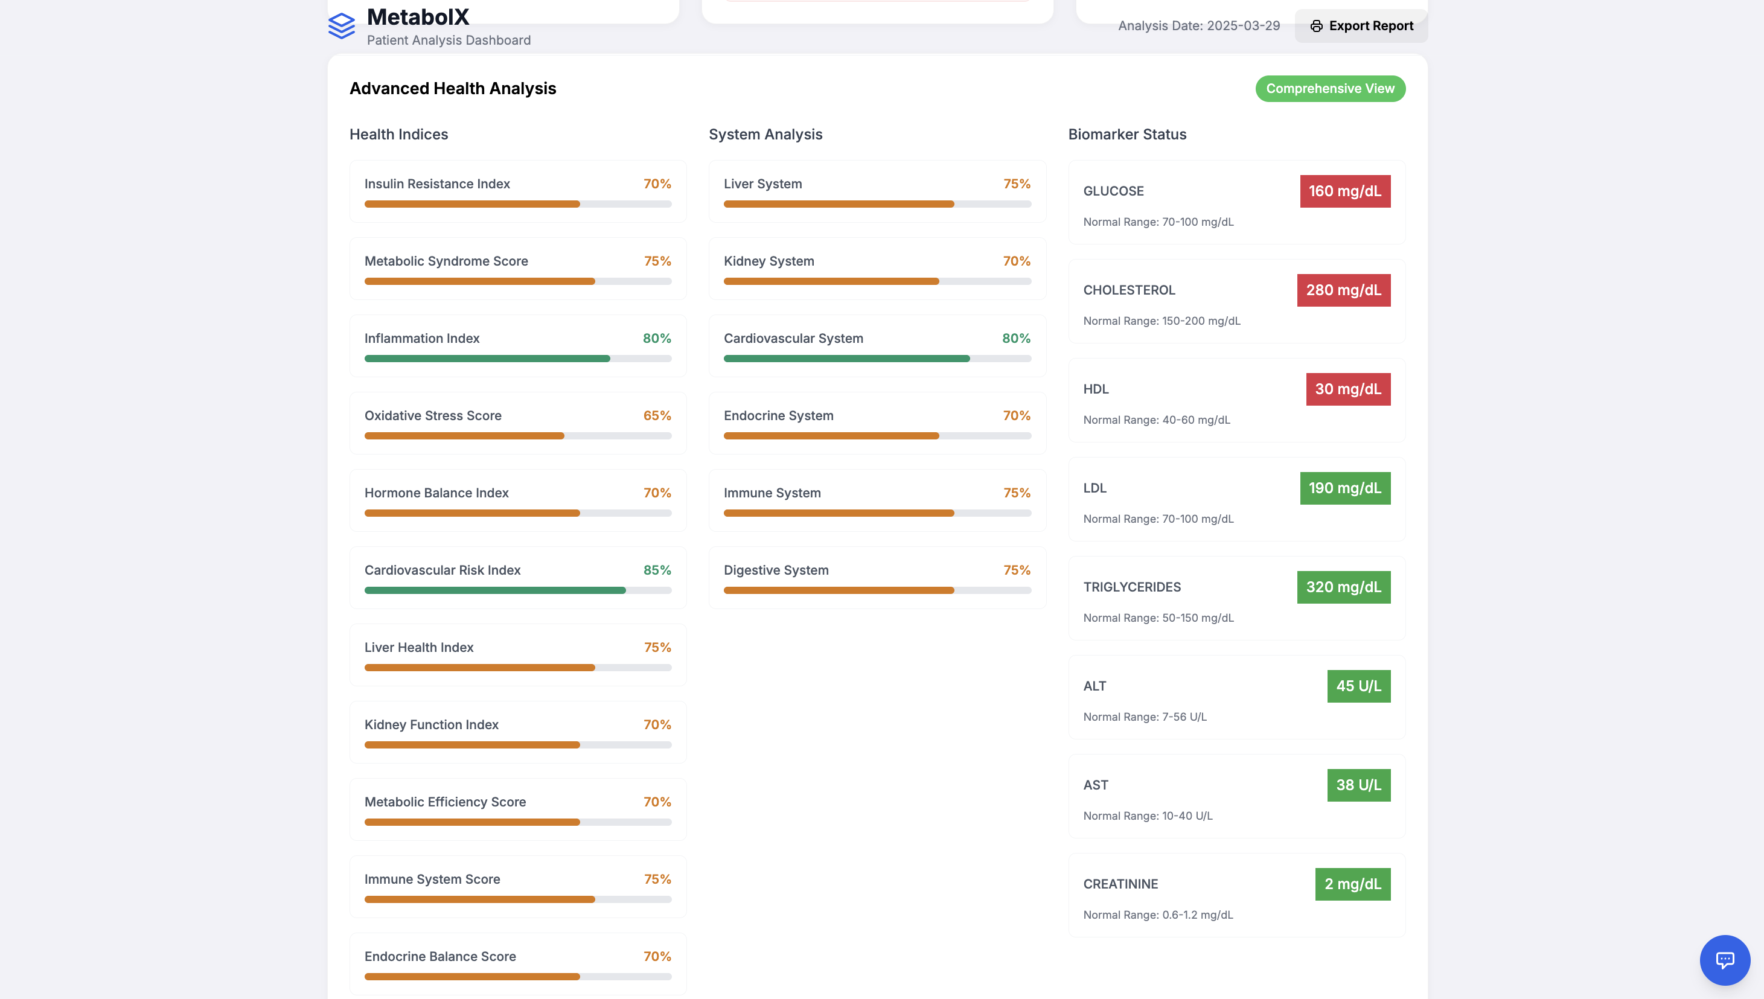Click the Cardiovascular Risk Index progress bar
The height and width of the screenshot is (999, 1764).
pos(517,590)
